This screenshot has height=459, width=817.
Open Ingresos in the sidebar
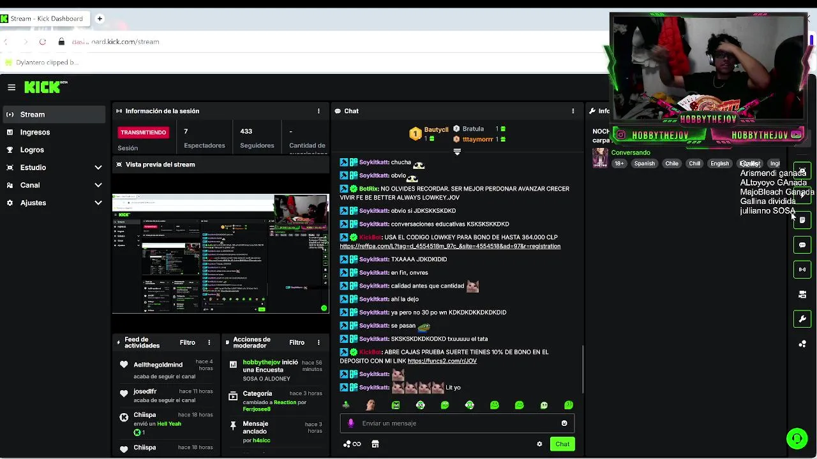[54, 132]
